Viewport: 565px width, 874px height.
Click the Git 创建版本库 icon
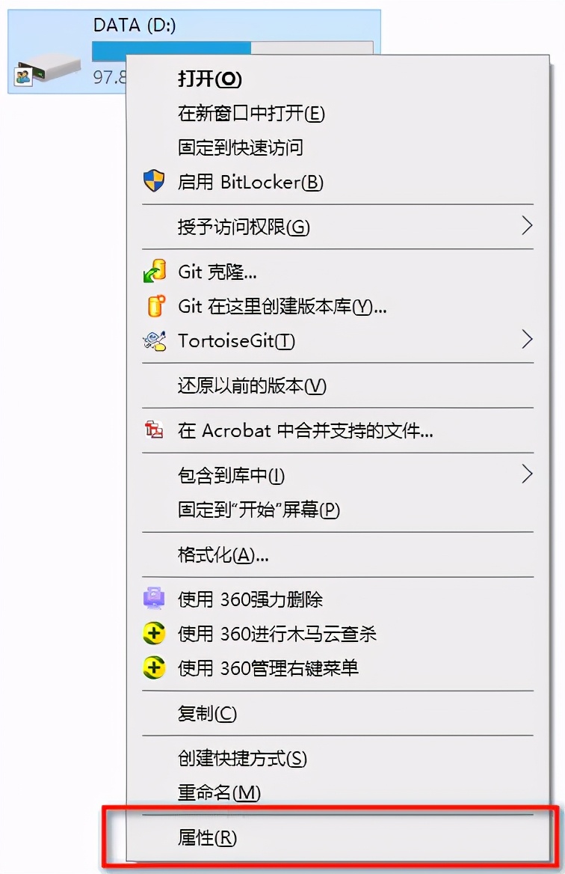(x=155, y=306)
